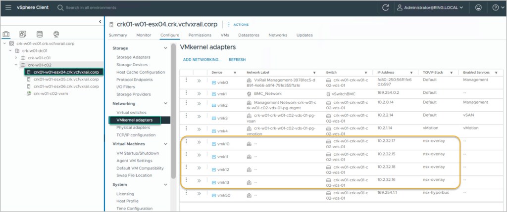Image resolution: width=507 pixels, height=212 pixels.
Task: Switch to the Datastores tab
Action: (x=249, y=35)
